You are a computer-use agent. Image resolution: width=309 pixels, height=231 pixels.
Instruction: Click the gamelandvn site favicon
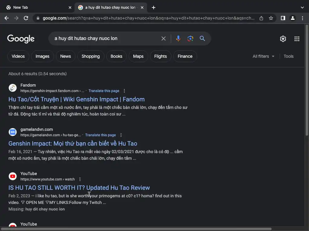coord(13,132)
